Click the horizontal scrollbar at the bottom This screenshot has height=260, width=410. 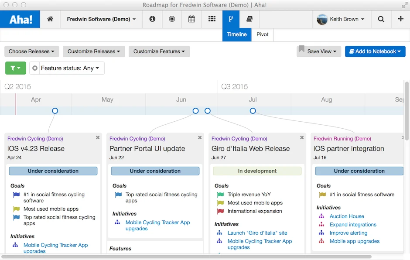[x=187, y=257]
